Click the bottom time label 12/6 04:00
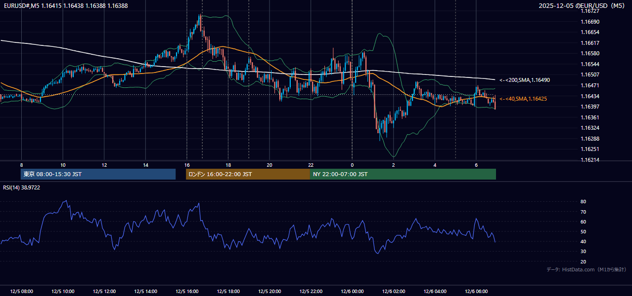 (435, 292)
